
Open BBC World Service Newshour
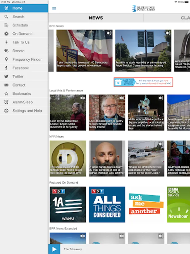178,204
